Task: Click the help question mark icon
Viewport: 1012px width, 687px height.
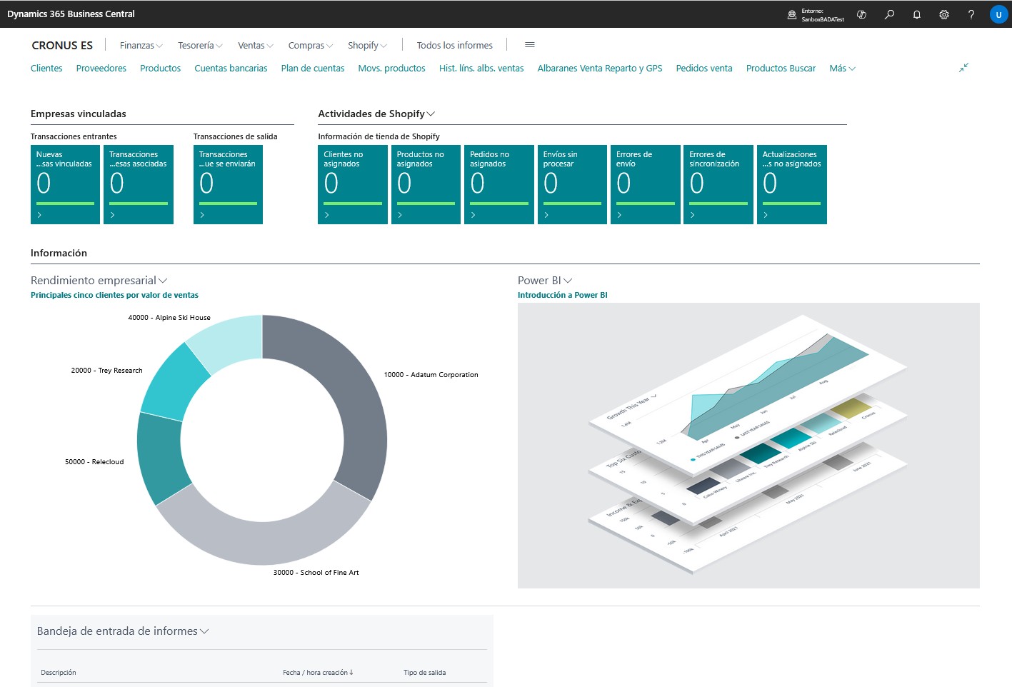Action: 971,14
